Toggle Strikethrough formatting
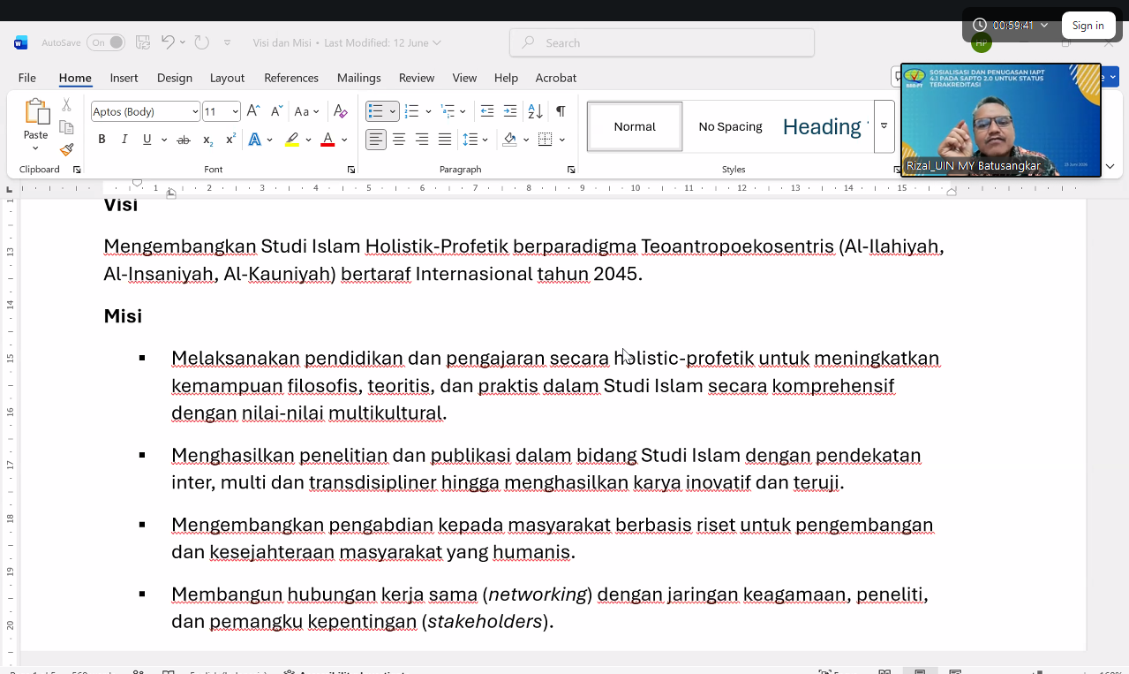This screenshot has height=674, width=1129. (x=184, y=140)
